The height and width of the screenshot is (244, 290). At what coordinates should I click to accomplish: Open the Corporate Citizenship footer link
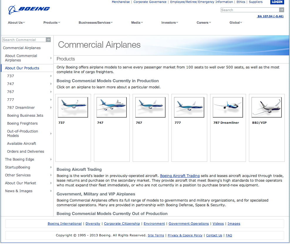pos(122,224)
